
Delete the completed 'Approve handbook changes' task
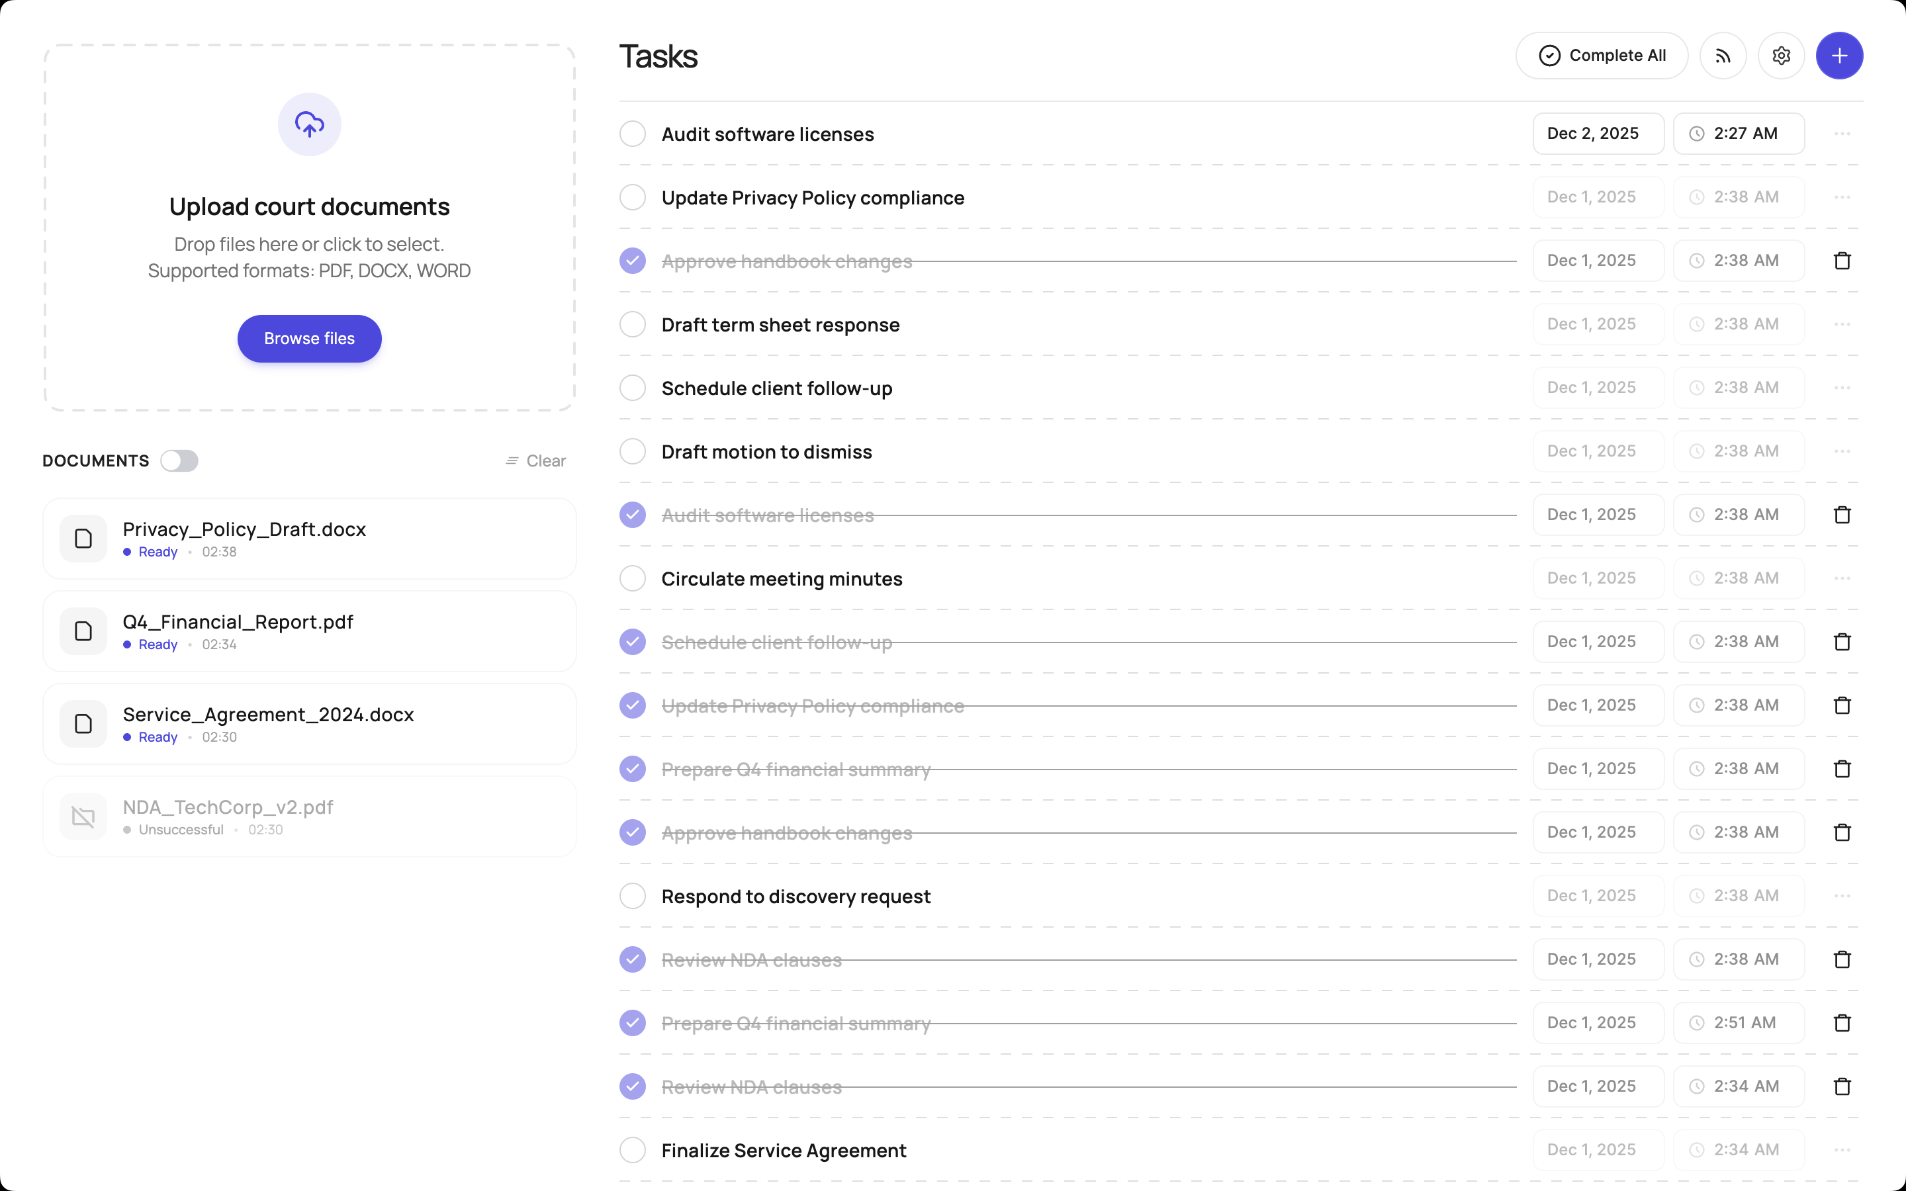point(1841,260)
